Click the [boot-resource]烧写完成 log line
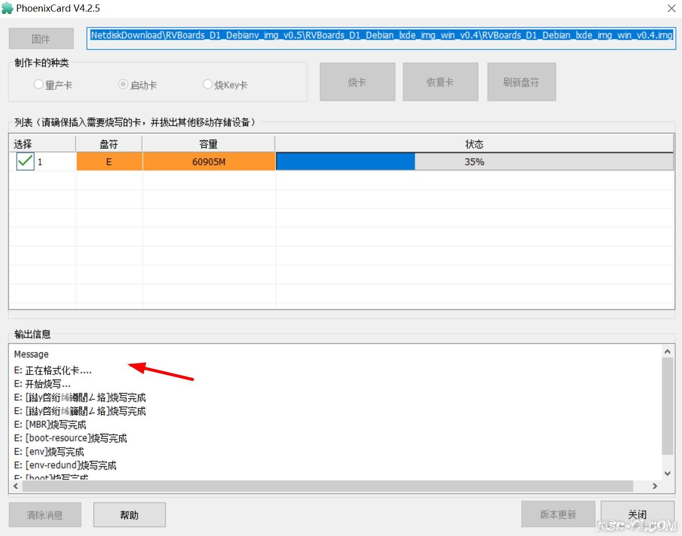This screenshot has height=536, width=682. [70, 438]
